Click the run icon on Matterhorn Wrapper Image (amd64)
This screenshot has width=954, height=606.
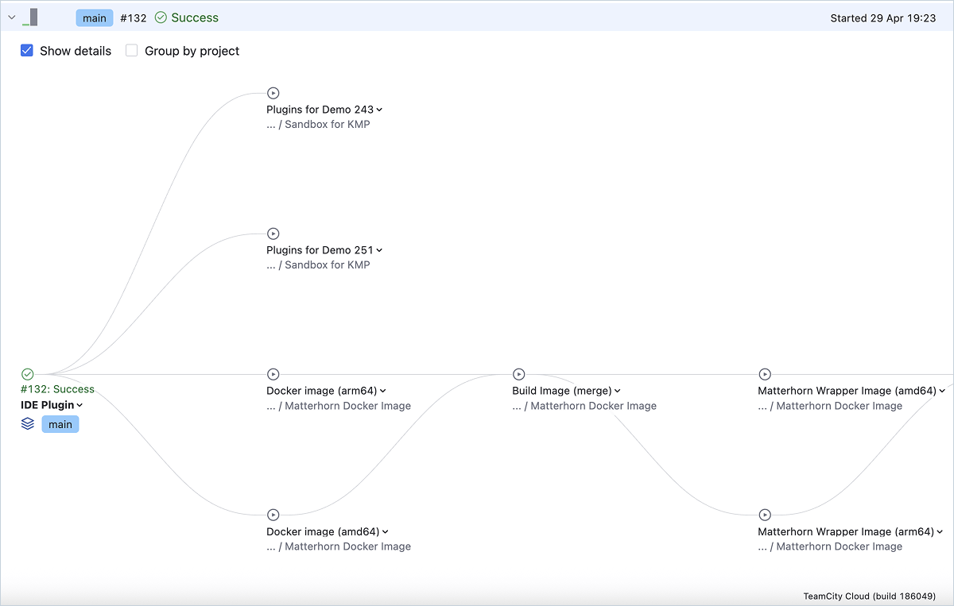[x=765, y=374]
